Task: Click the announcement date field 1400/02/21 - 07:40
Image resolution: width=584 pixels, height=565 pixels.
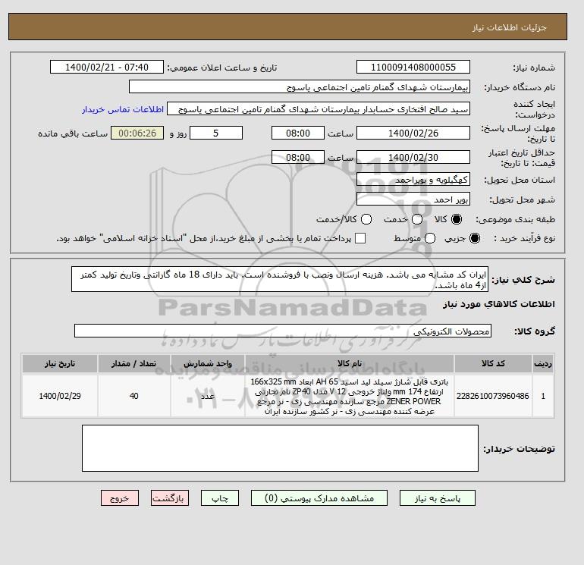Action: [x=106, y=67]
